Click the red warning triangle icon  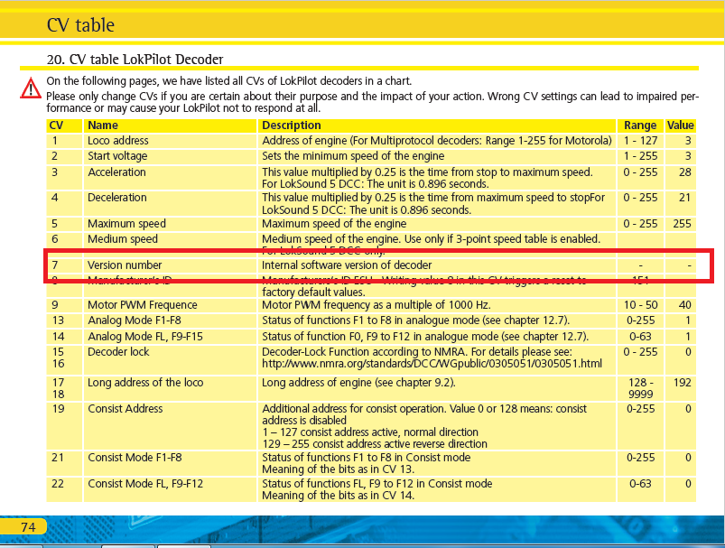31,88
